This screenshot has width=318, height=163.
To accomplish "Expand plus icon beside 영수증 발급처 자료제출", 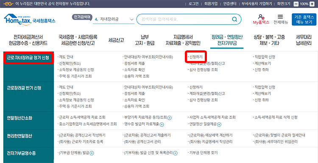I will pyautogui.click(x=162, y=124).
